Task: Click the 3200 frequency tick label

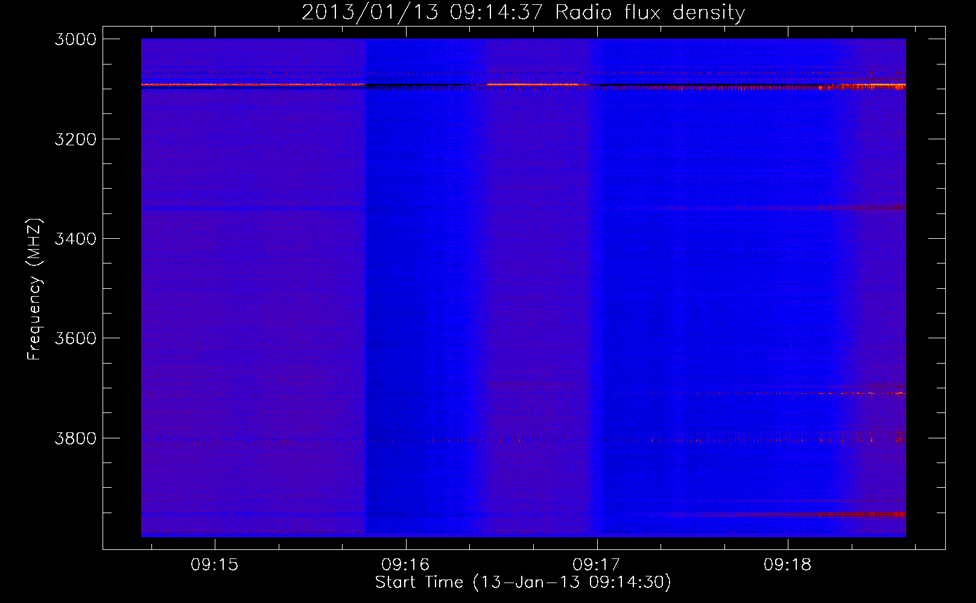Action: coord(75,139)
